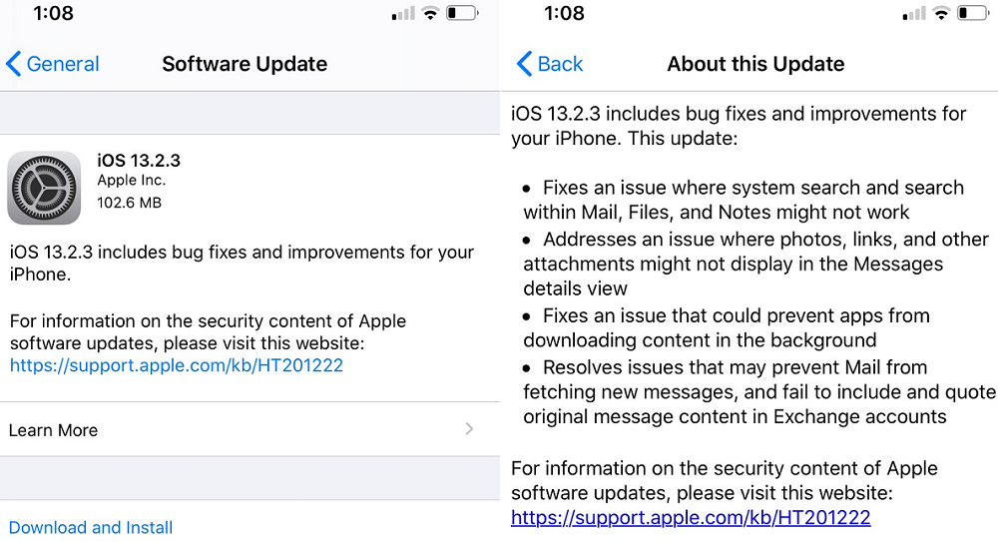Tap the iOS 13.2.3 update name

[139, 160]
